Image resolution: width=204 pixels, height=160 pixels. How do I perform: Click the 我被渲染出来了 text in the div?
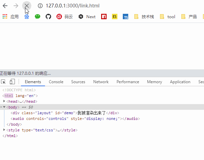point(91,113)
